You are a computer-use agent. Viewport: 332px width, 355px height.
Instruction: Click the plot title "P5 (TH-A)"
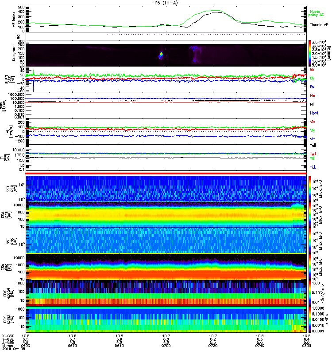click(166, 3)
